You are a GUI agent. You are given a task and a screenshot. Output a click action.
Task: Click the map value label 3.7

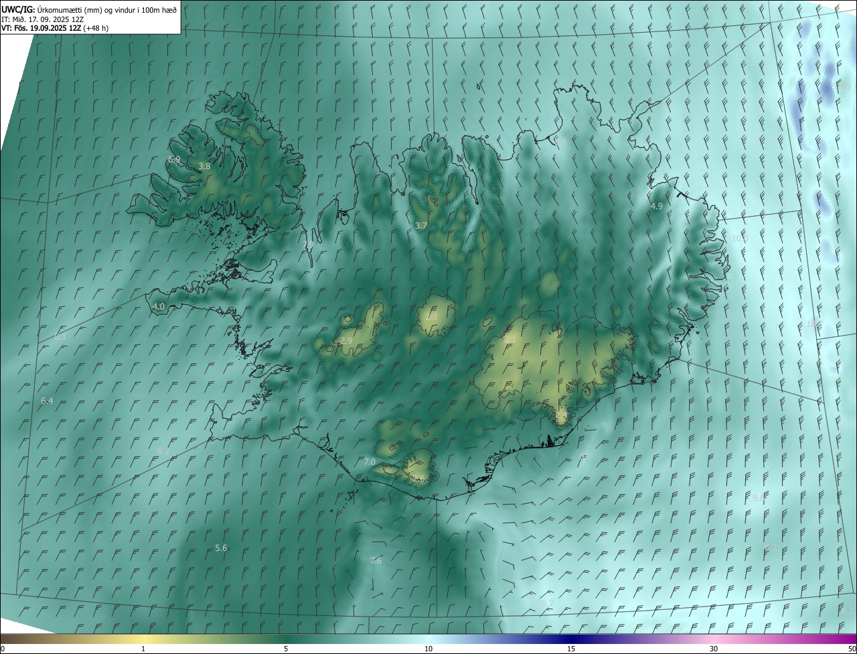[420, 226]
